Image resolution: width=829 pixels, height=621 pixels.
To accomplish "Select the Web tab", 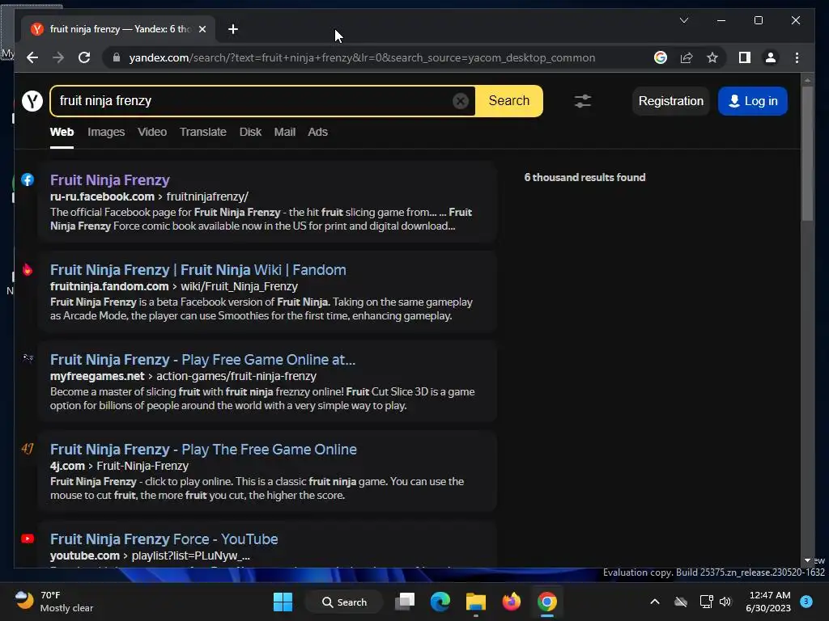I will click(62, 132).
